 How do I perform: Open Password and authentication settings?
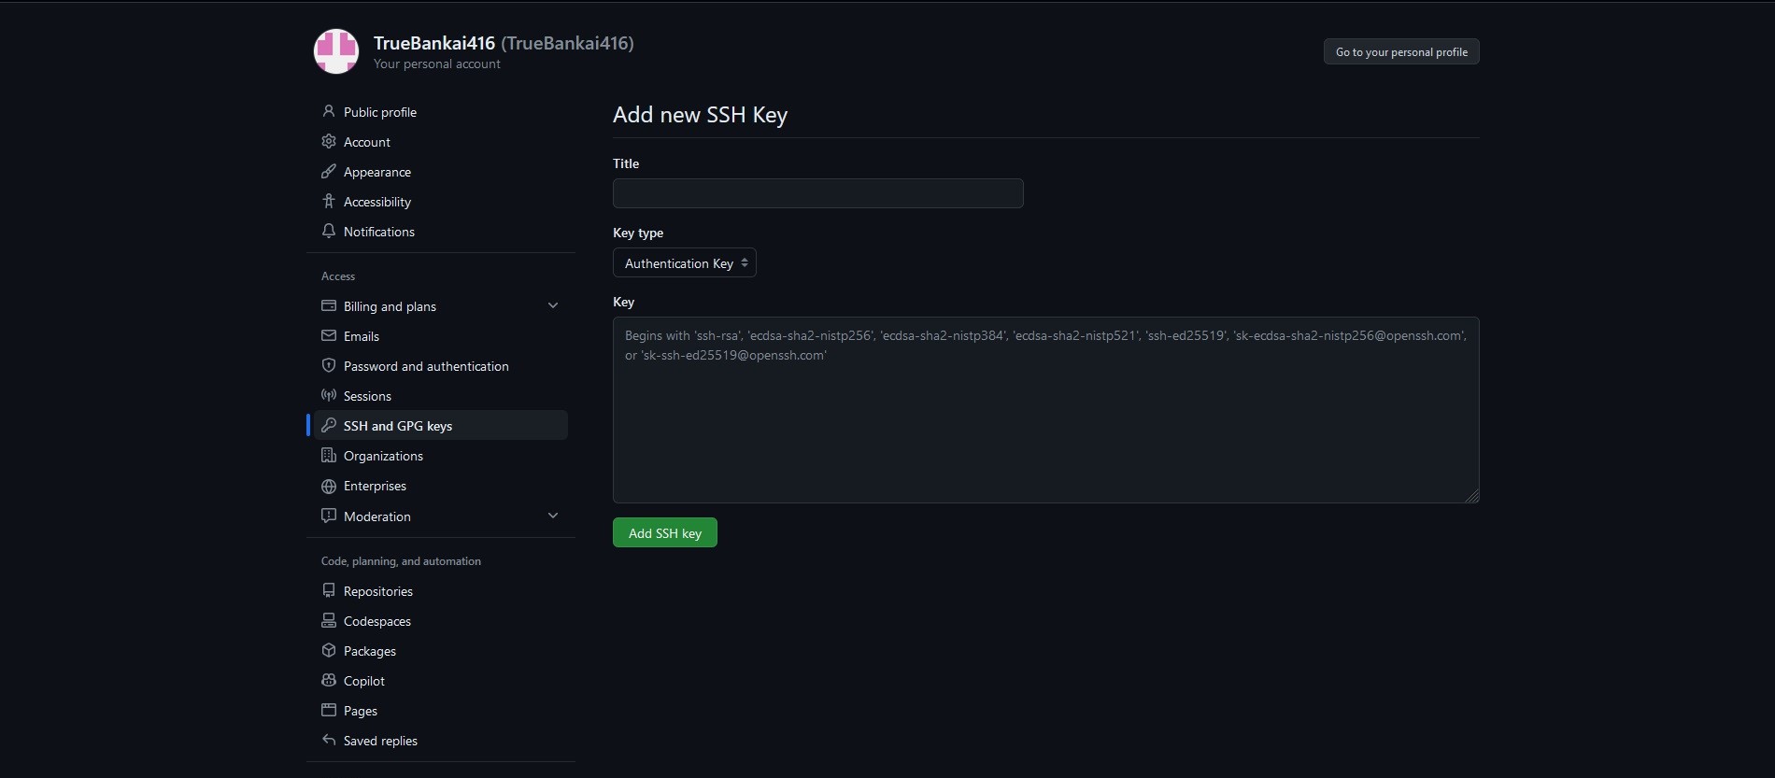(441, 365)
